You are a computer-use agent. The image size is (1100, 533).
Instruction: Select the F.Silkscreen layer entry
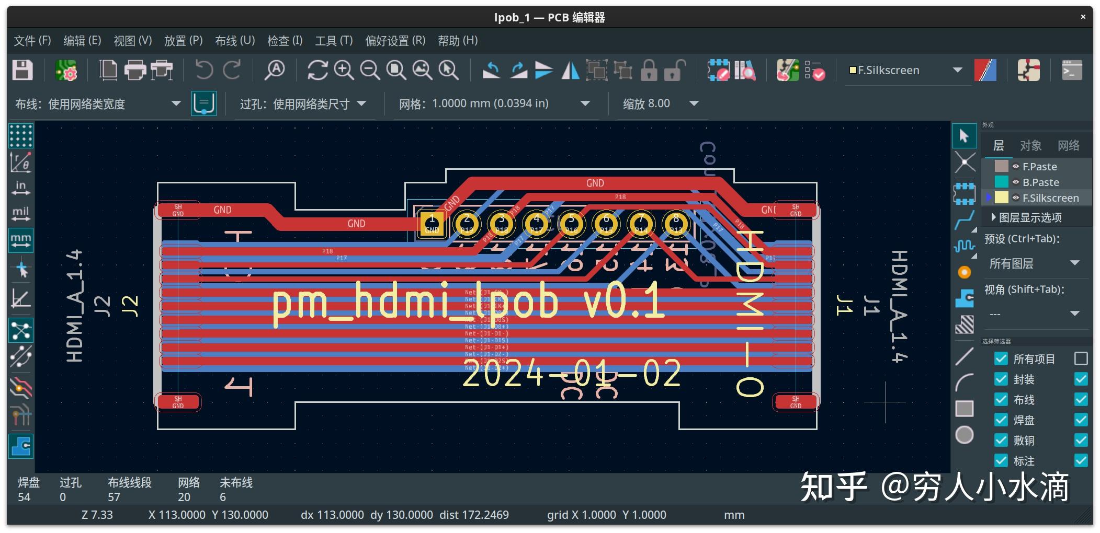[x=1050, y=198]
